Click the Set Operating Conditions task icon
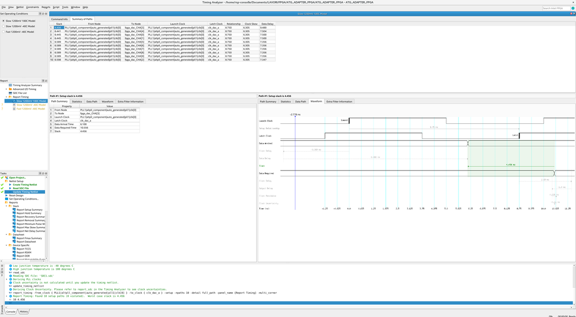This screenshot has height=317, width=576. click(x=7, y=199)
